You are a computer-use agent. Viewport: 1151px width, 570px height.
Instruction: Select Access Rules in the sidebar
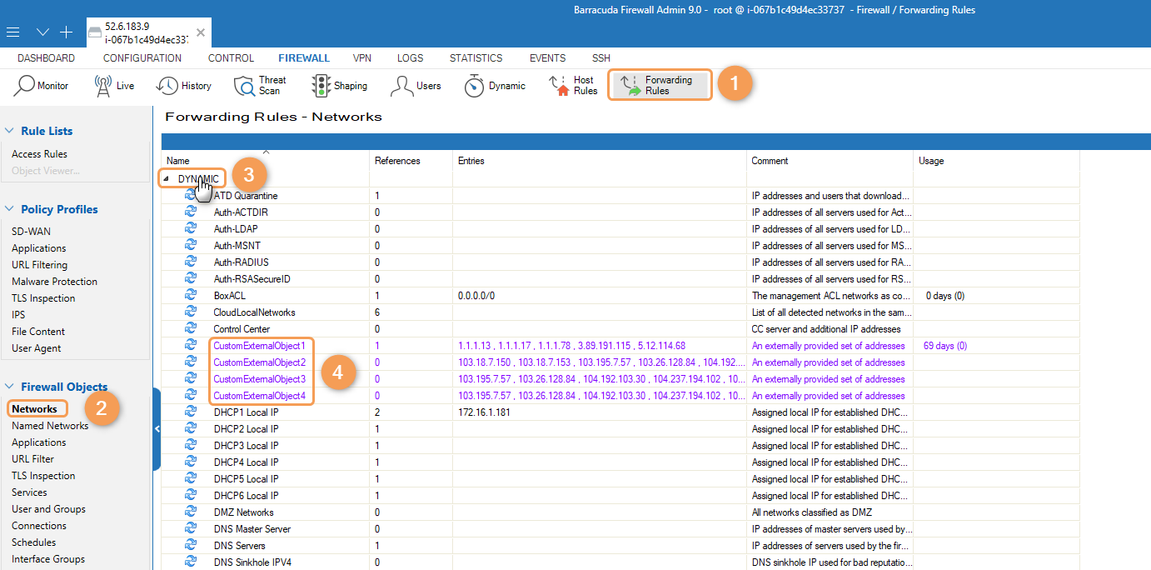39,154
